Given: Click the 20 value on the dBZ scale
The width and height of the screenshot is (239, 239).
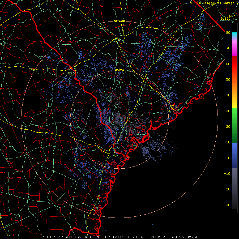Looking at the screenshot, I should (228, 127).
